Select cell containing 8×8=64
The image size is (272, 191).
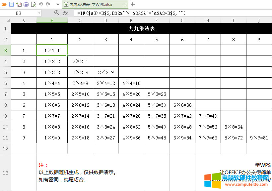(234, 127)
